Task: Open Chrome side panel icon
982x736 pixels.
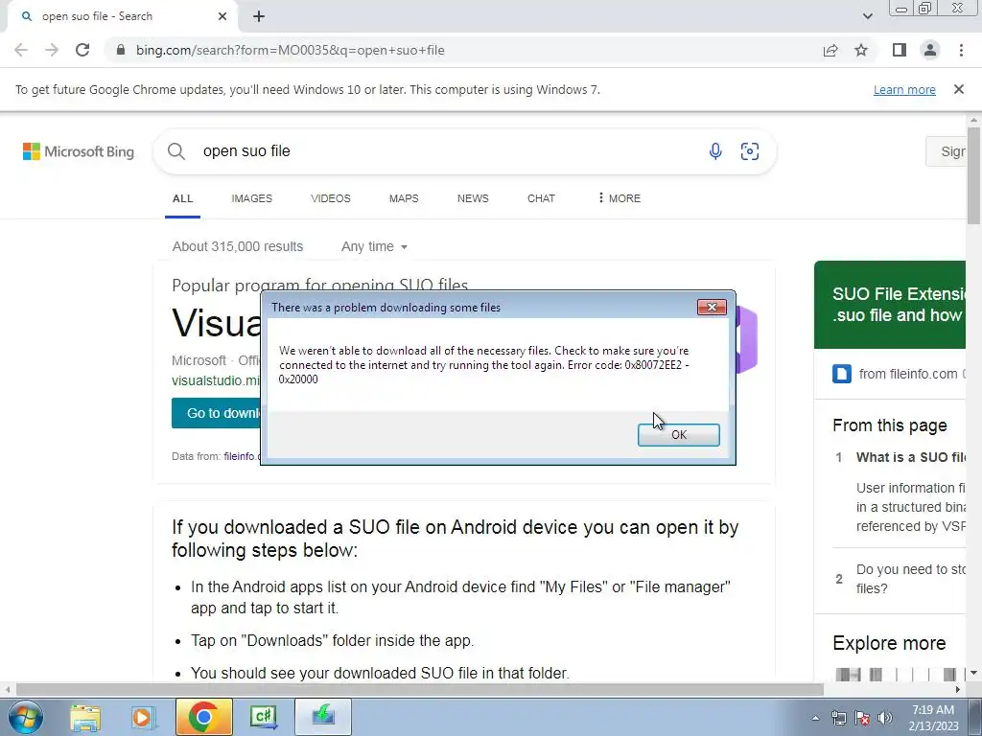Action: tap(900, 50)
